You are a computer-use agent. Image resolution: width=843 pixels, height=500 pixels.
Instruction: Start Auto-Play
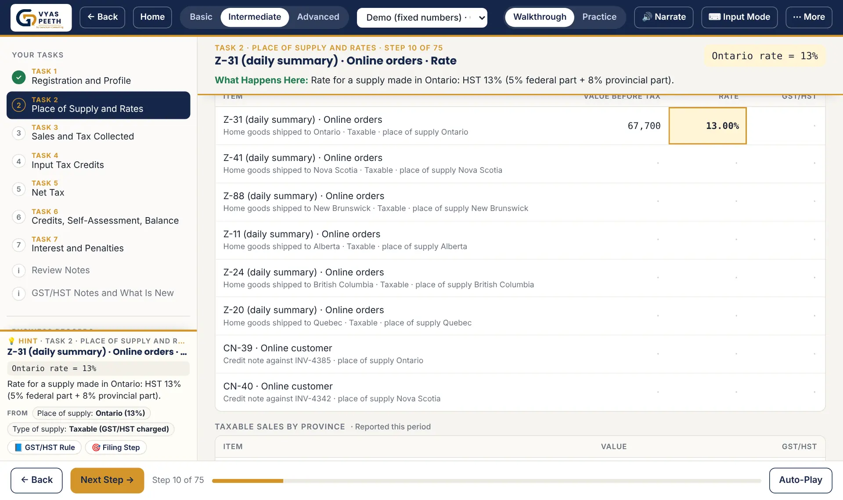[x=800, y=480]
